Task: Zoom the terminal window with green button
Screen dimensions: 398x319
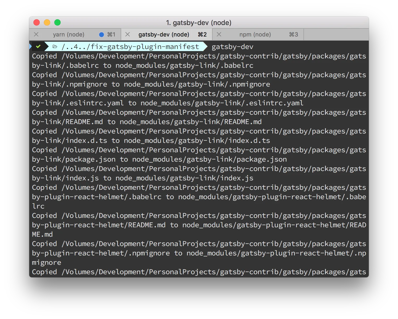Action: pos(57,22)
